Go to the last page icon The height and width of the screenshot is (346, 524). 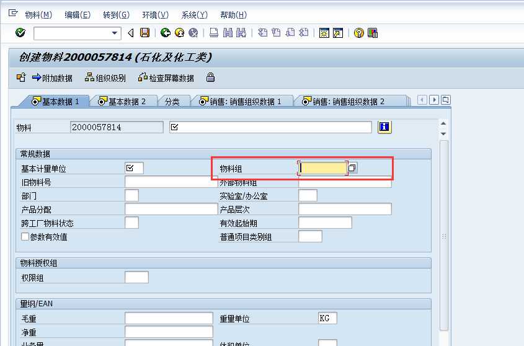pyautogui.click(x=303, y=33)
